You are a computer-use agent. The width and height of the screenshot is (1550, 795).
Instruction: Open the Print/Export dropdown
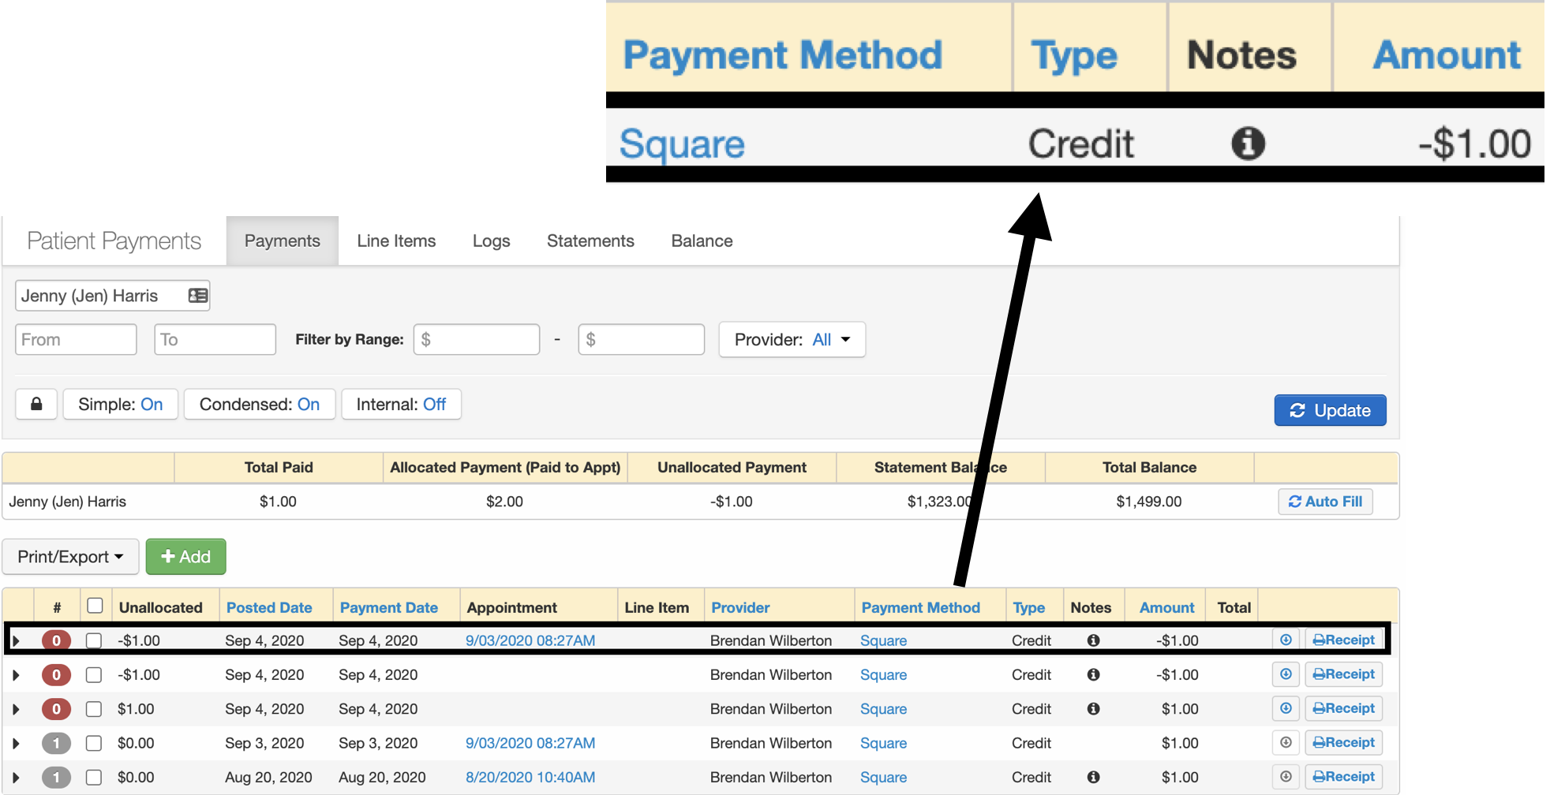click(x=71, y=557)
